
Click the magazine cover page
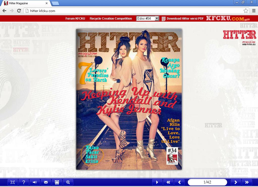tap(129, 99)
